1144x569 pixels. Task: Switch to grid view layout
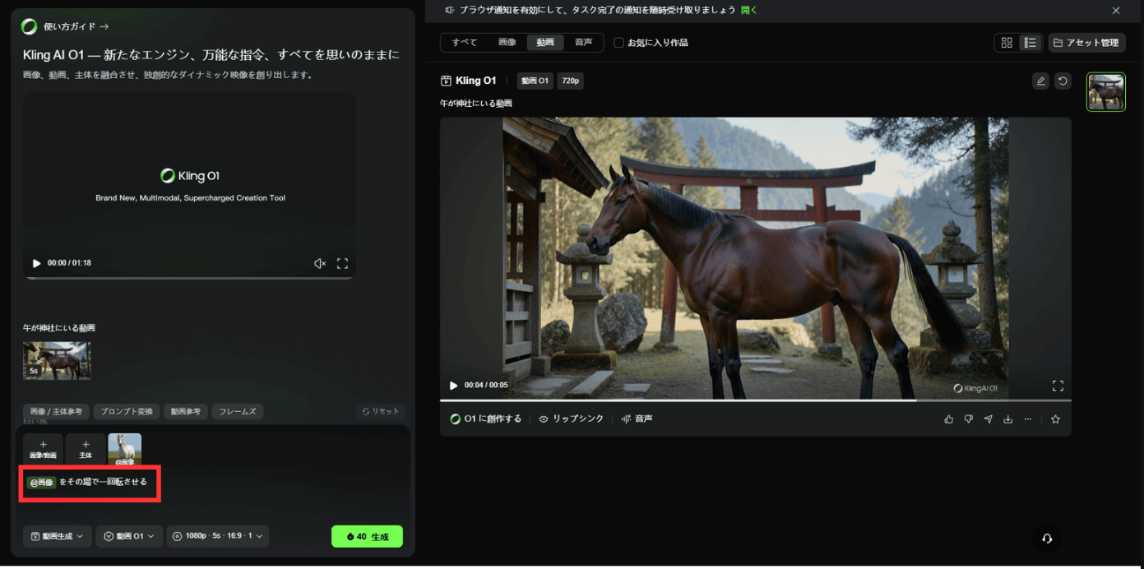1007,43
